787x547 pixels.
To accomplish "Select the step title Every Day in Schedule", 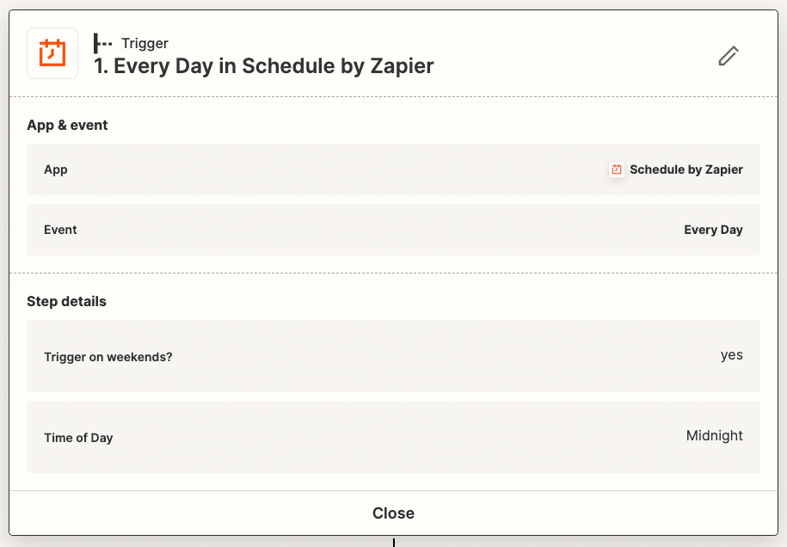I will (264, 65).
